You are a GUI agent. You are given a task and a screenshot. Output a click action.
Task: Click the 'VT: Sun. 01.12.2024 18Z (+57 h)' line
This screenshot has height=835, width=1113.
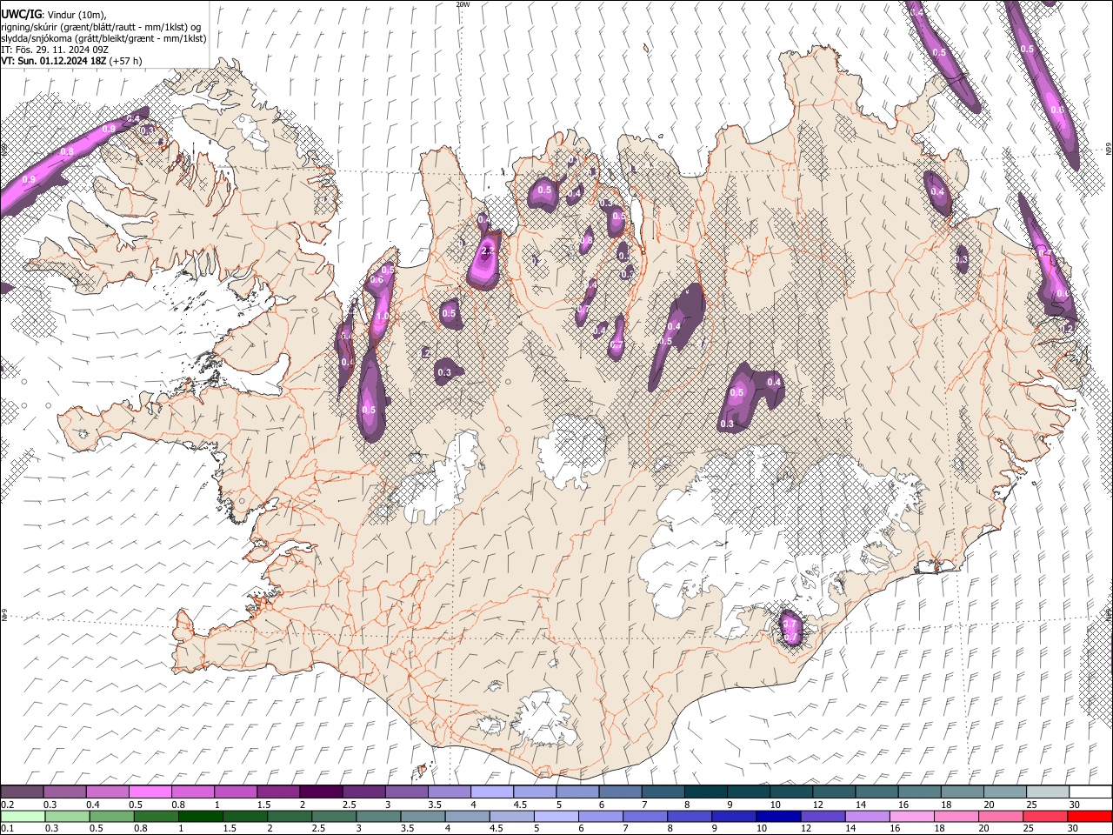pos(71,61)
